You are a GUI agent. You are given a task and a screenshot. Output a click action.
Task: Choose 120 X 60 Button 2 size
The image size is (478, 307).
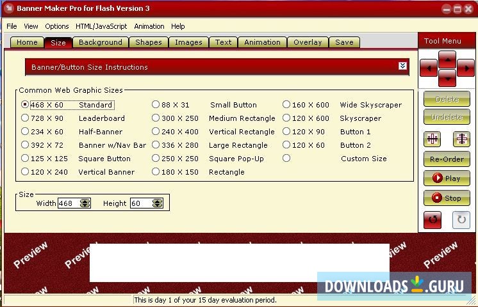(327, 145)
